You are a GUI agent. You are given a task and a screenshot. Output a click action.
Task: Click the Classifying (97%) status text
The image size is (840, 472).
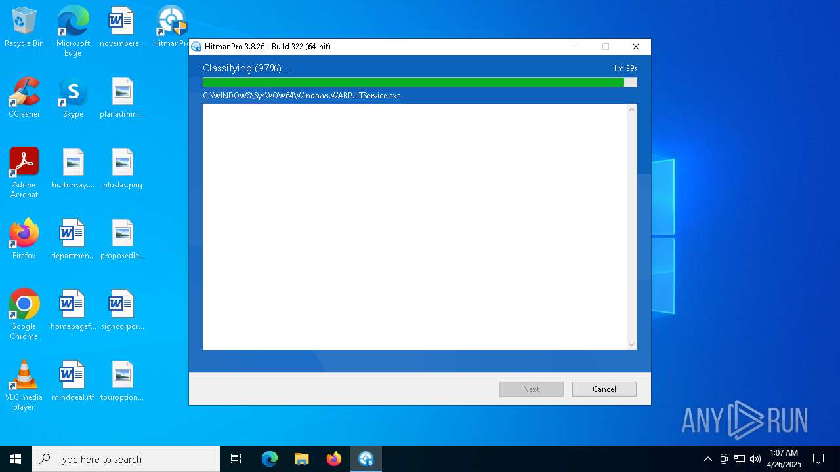246,68
